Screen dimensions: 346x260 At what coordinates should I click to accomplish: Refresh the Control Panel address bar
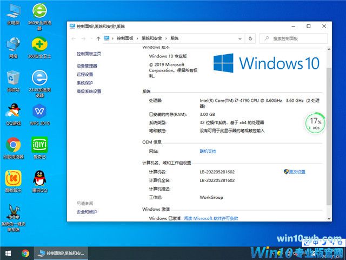250,38
